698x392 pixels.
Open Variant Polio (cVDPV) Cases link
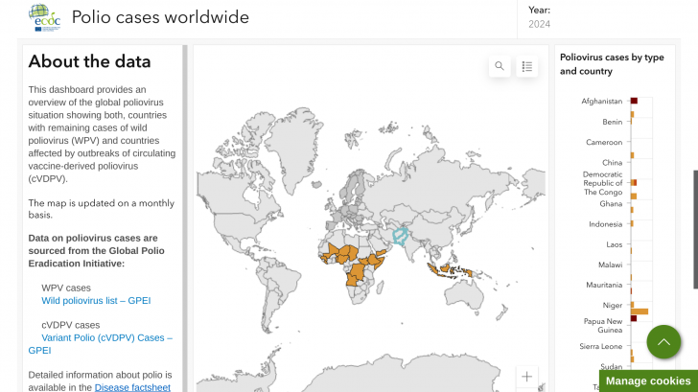pos(106,337)
